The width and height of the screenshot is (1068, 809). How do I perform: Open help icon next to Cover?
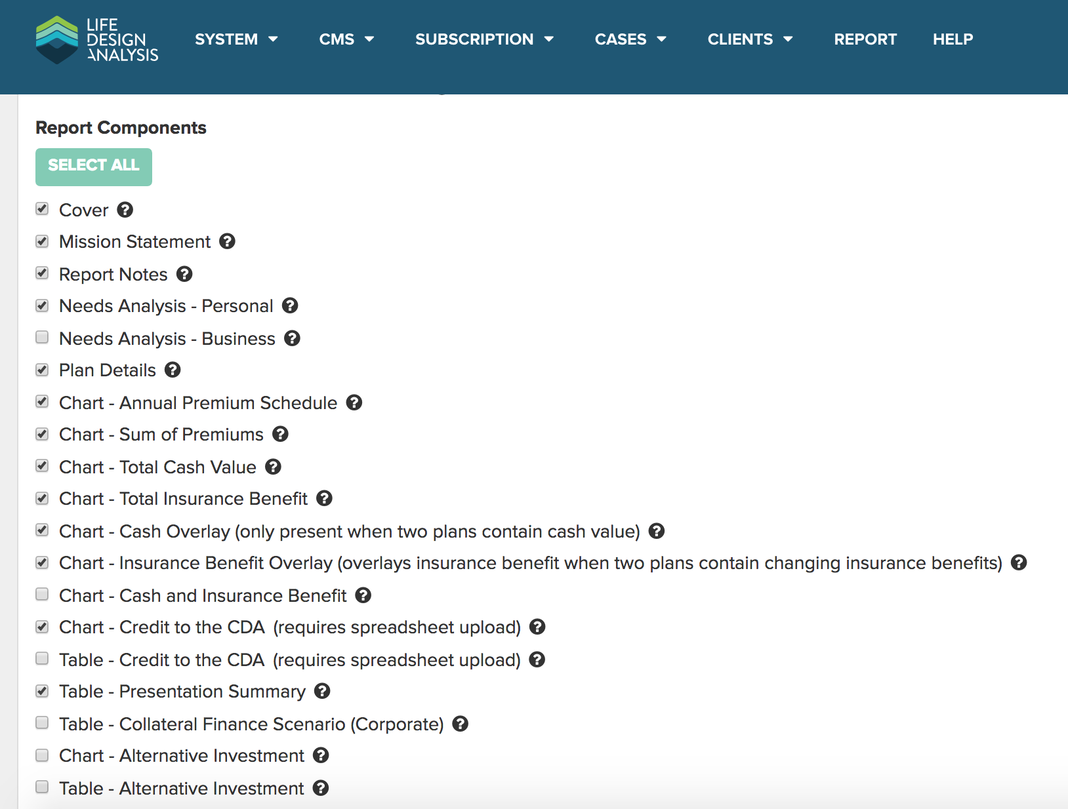coord(125,210)
